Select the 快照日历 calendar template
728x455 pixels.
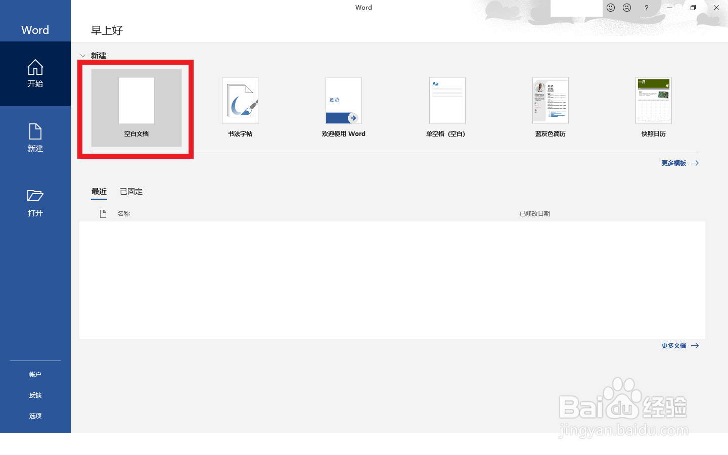pyautogui.click(x=654, y=108)
